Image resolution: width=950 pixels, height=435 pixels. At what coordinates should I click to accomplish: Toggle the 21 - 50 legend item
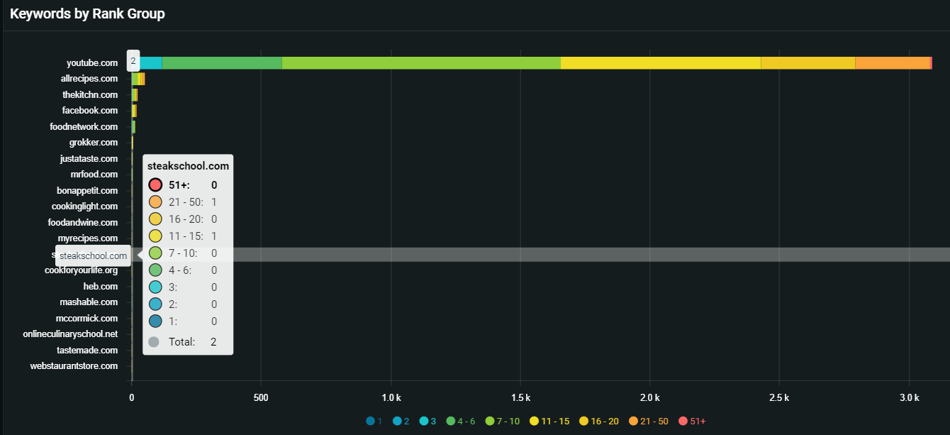[649, 422]
